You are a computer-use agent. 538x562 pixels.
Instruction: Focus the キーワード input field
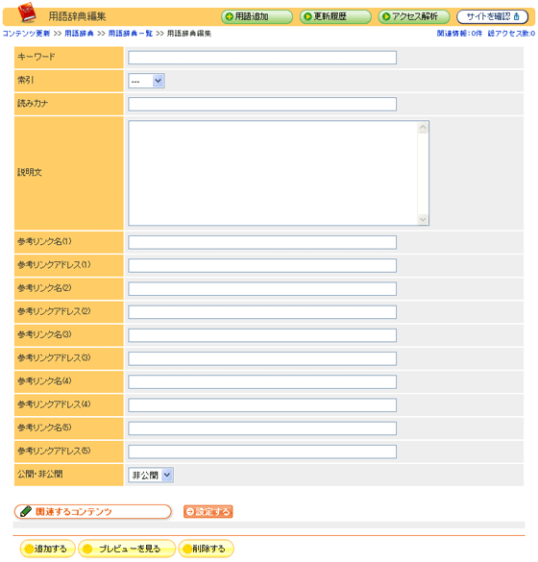[262, 58]
